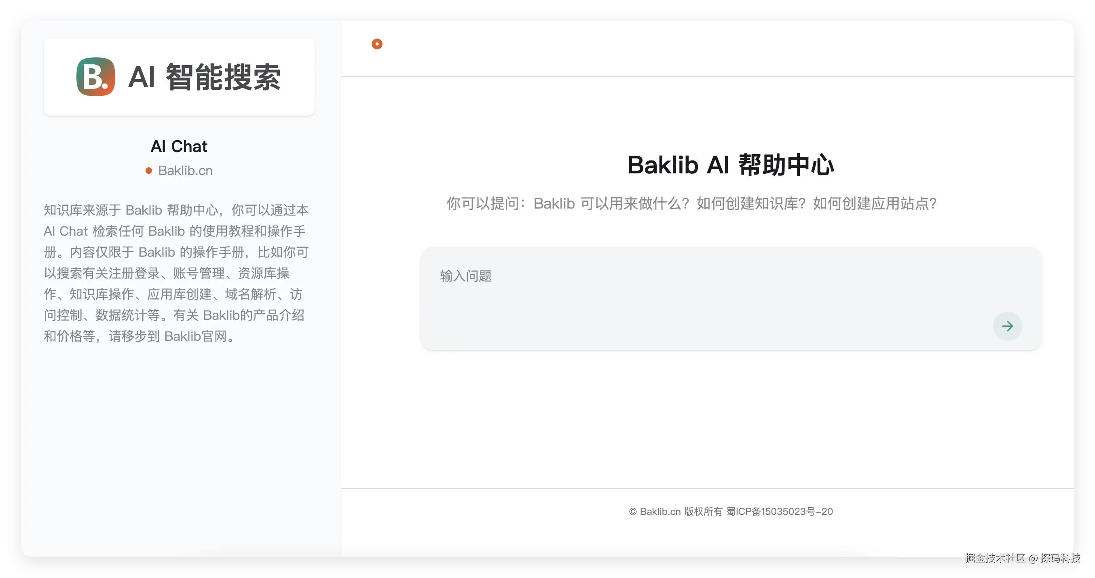Click the orange circle icon atop chat panel
1095x578 pixels.
tap(376, 44)
